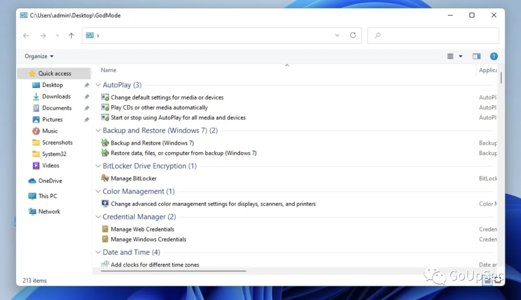The width and height of the screenshot is (521, 300).
Task: Select Start or stop using AutoPlay item
Action: [178, 118]
